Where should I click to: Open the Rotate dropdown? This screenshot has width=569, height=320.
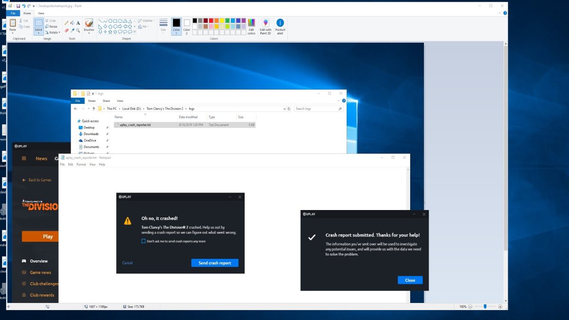[52, 32]
